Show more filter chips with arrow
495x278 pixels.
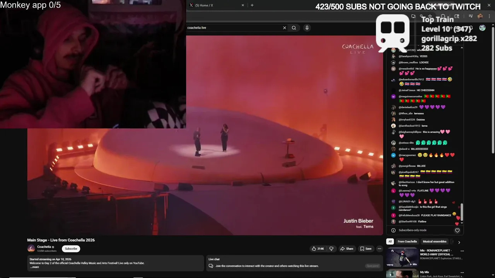click(459, 242)
